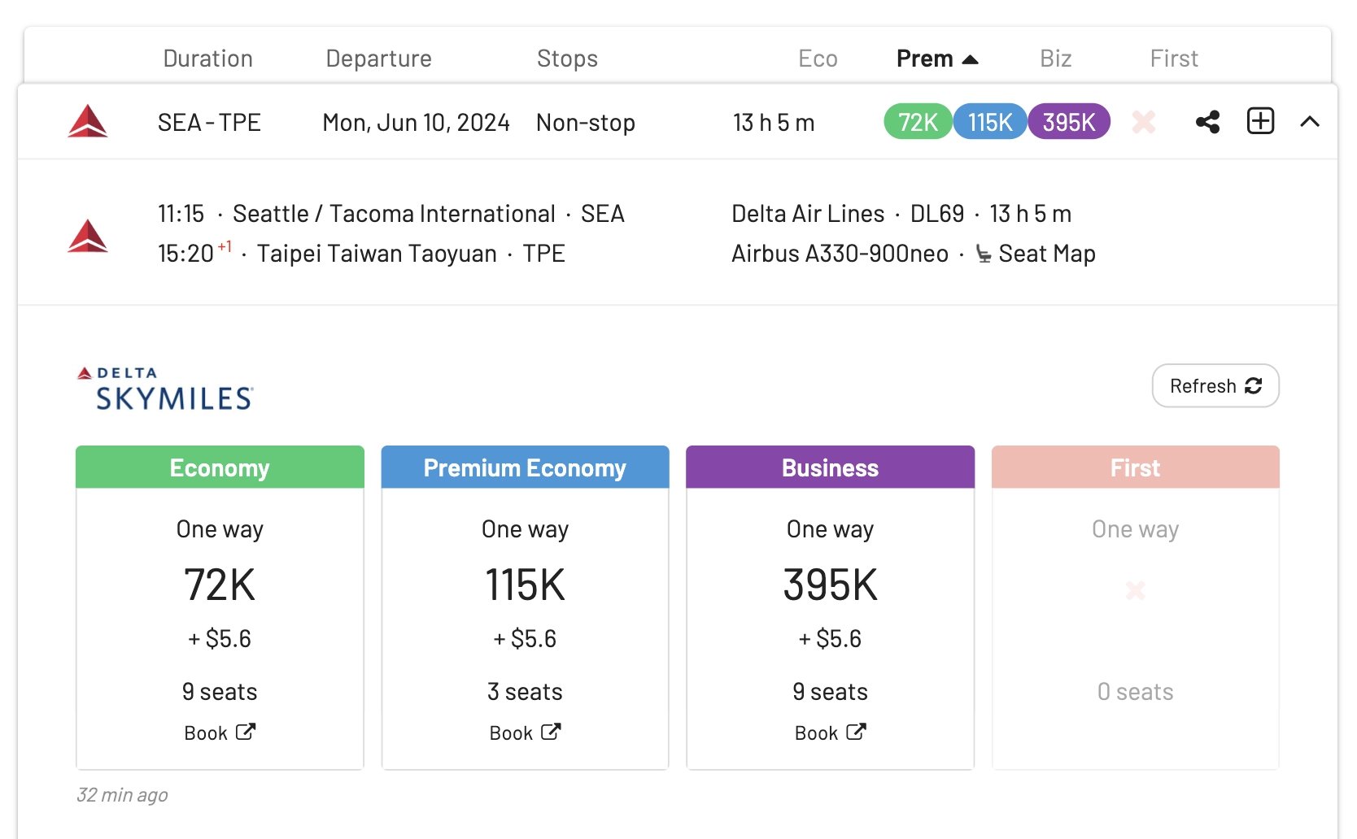This screenshot has height=839, width=1357.
Task: Click the 13 h 5 m duration in summary row
Action: 774,123
